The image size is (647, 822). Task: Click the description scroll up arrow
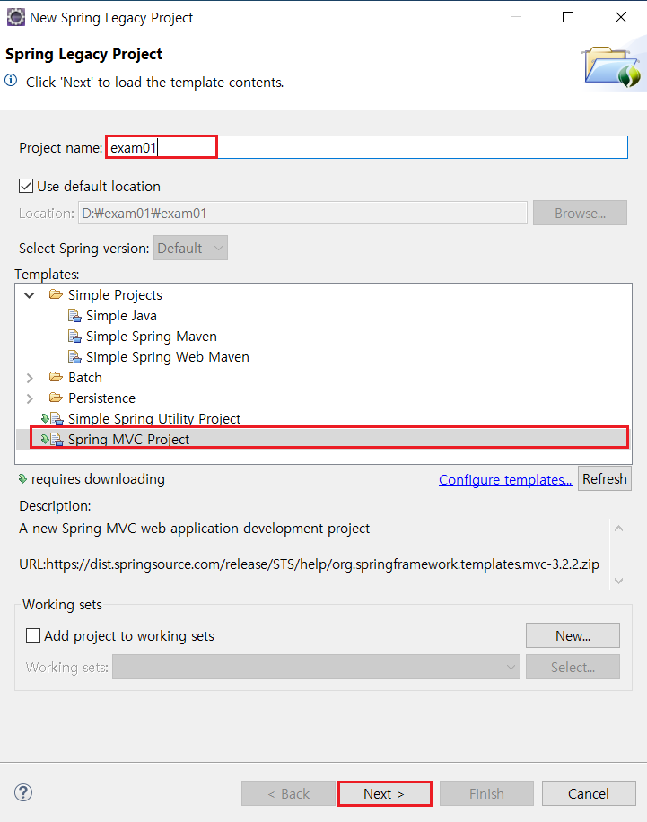coord(618,529)
